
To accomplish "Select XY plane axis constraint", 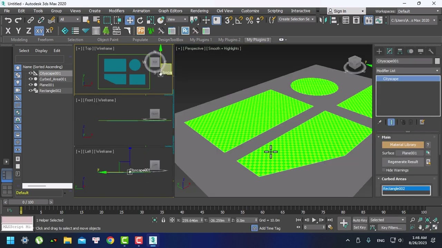I will [x=39, y=31].
